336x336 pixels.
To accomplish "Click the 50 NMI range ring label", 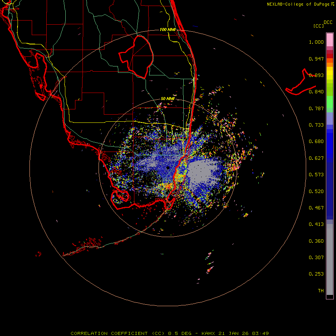I will coord(168,99).
